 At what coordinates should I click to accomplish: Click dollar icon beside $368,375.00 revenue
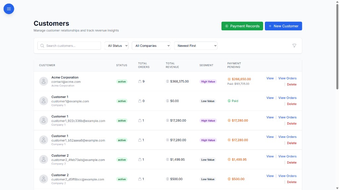(x=167, y=81)
